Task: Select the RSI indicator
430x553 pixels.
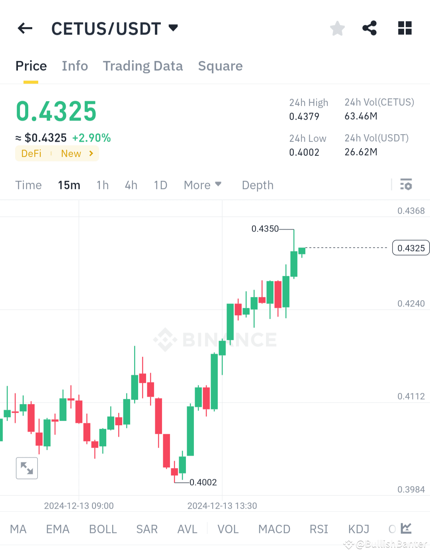Action: point(319,529)
